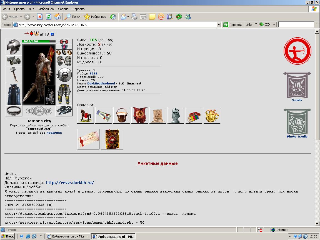320x240 pixels.
Task: Click the wins count 2618 link
Action: (93, 73)
